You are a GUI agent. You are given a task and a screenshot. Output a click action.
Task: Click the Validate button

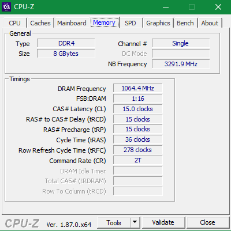pos(163,222)
